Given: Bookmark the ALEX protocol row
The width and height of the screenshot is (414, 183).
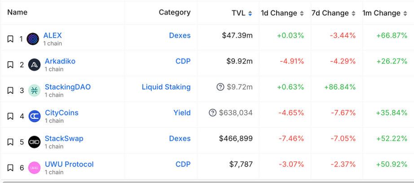Looking at the screenshot, I should click(x=10, y=39).
